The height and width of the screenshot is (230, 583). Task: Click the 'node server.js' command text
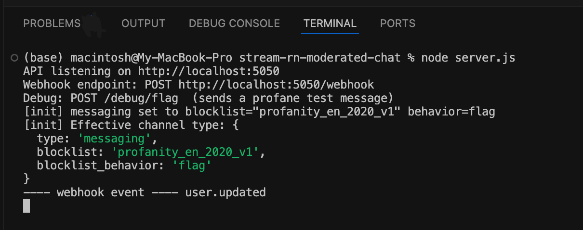(x=468, y=58)
